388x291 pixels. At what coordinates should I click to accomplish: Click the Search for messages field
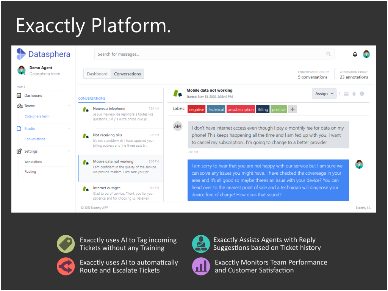[x=214, y=54]
